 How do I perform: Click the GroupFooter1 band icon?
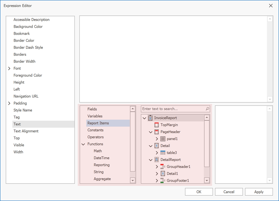pos(163,180)
